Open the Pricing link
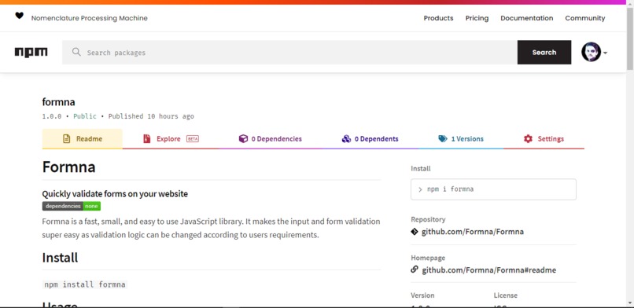 coord(477,18)
